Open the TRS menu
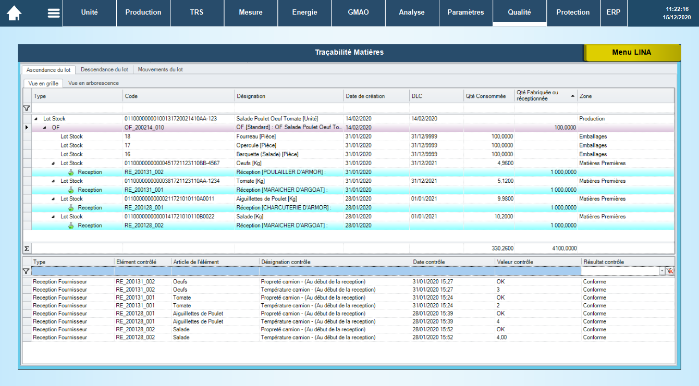Screen dimensions: 699x386 click(197, 13)
